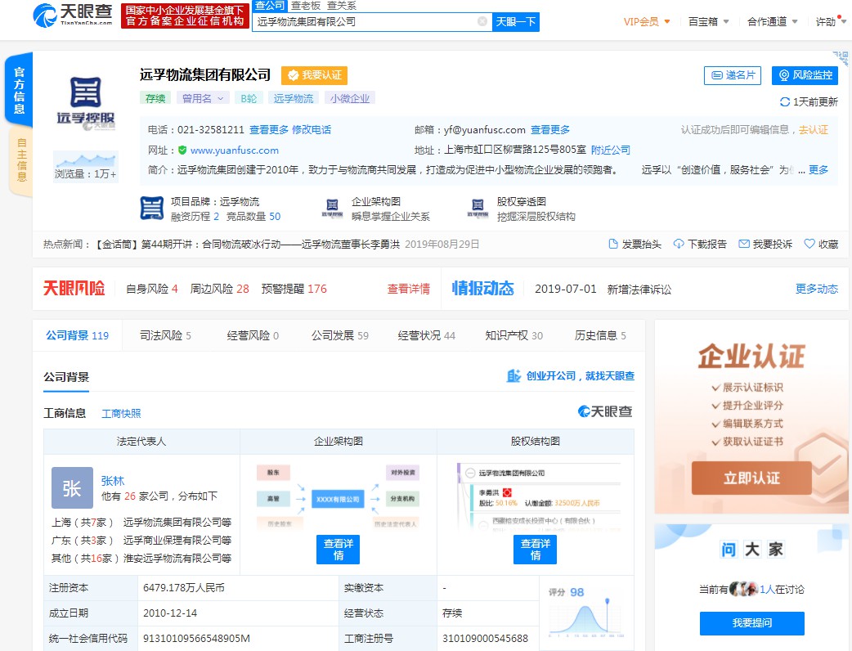Click the 立即认证 button
852x651 pixels.
point(751,478)
